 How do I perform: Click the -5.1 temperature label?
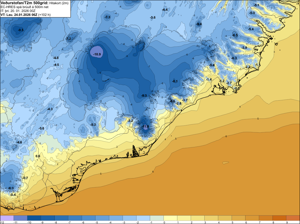pos(256,5)
